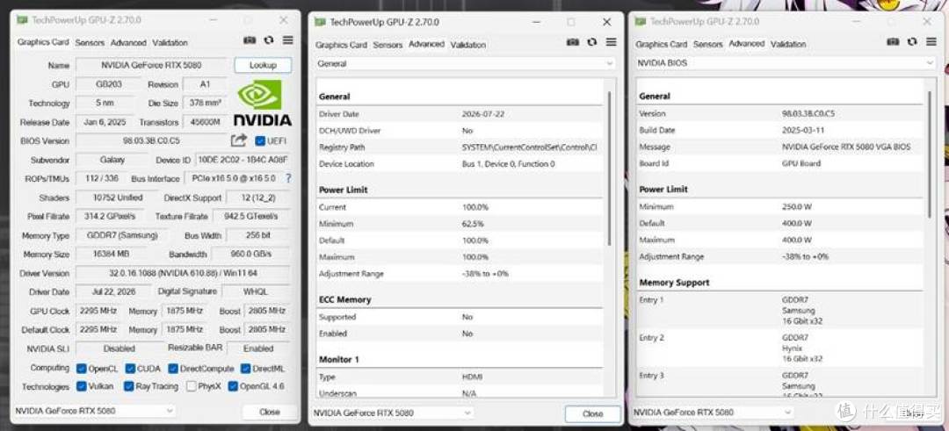Viewport: 949px width, 431px height.
Task: Click the Memory Type field GDDR7 (Samsung)
Action: click(x=121, y=236)
